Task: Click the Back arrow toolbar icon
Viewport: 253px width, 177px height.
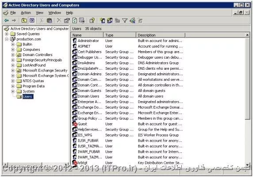Action: (7, 20)
